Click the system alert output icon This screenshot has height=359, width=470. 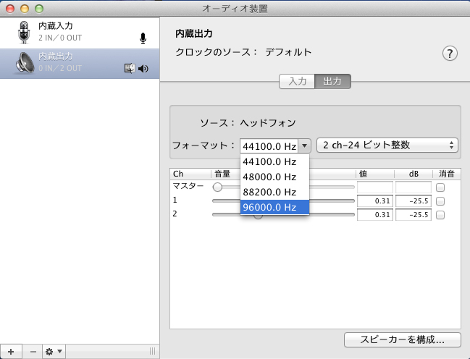(x=130, y=69)
